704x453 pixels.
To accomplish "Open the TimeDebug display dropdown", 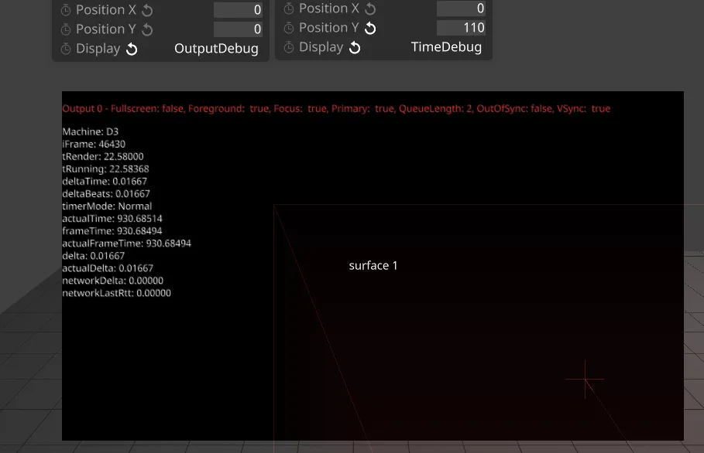I will (446, 47).
